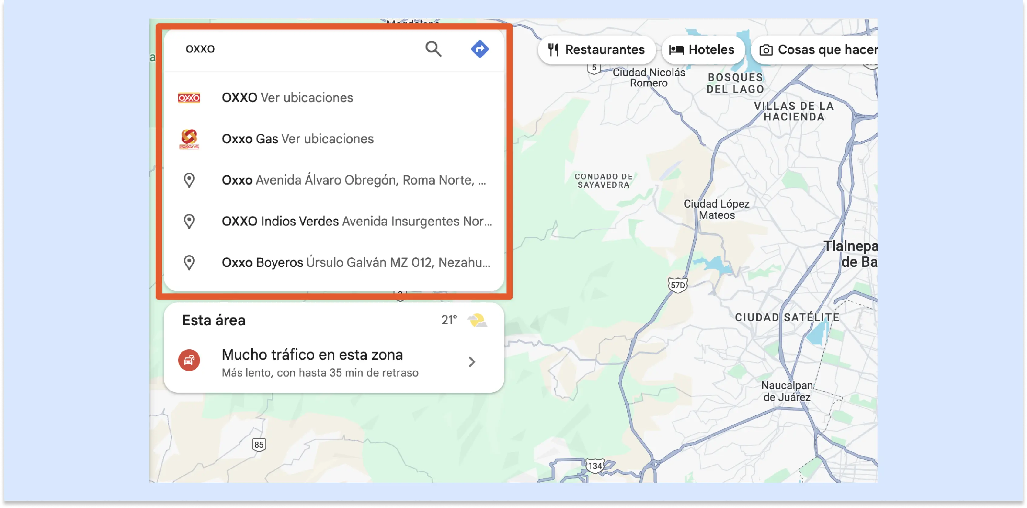Click pin icon beside Oxxo Boyeros

pyautogui.click(x=189, y=263)
